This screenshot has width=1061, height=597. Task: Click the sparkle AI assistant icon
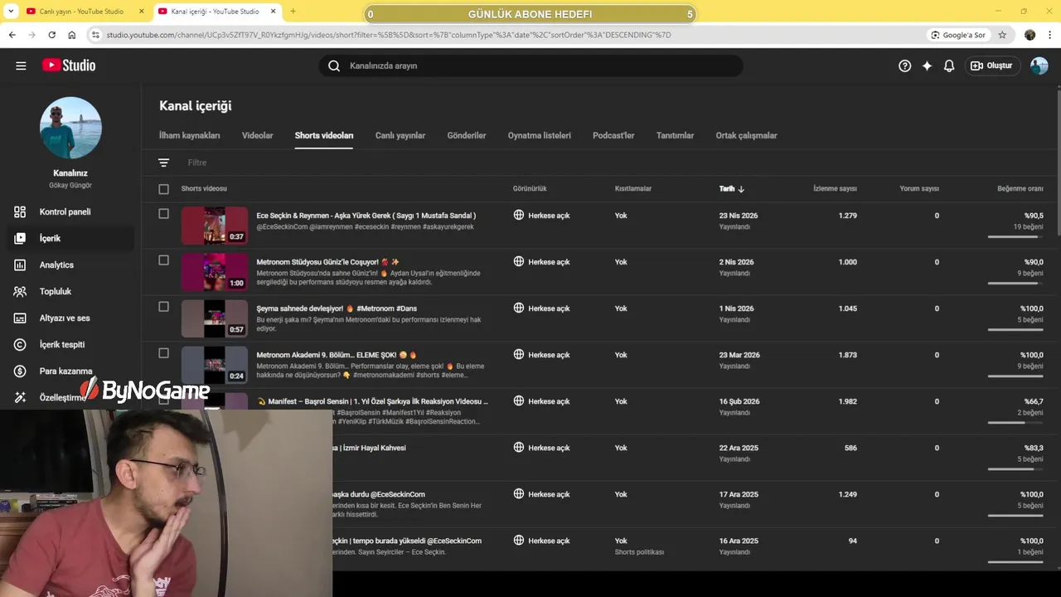(x=928, y=66)
